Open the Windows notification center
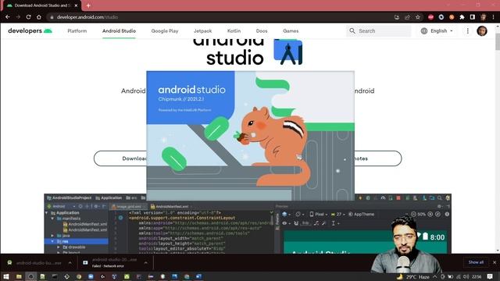This screenshot has width=500, height=281. (x=490, y=277)
